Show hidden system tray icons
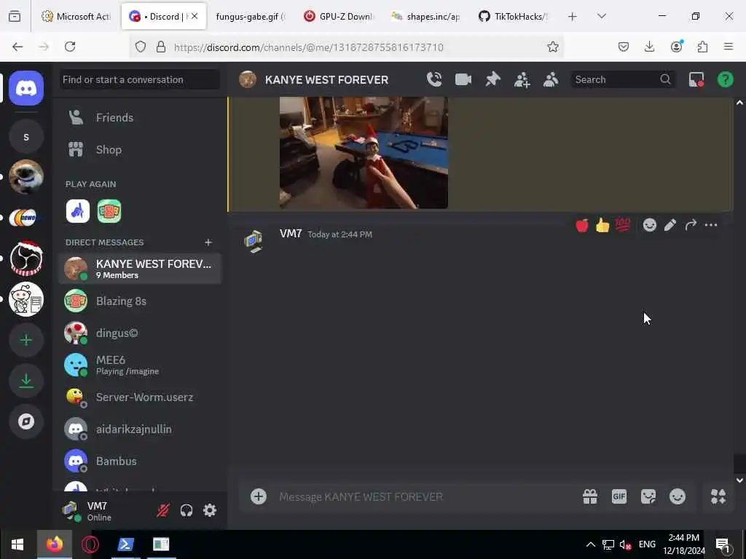Viewport: 746px width, 559px height. click(590, 544)
